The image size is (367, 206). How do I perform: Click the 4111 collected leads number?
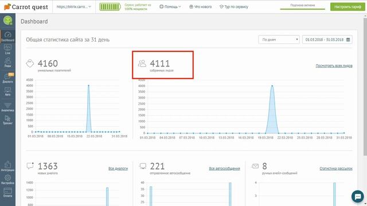tap(159, 64)
